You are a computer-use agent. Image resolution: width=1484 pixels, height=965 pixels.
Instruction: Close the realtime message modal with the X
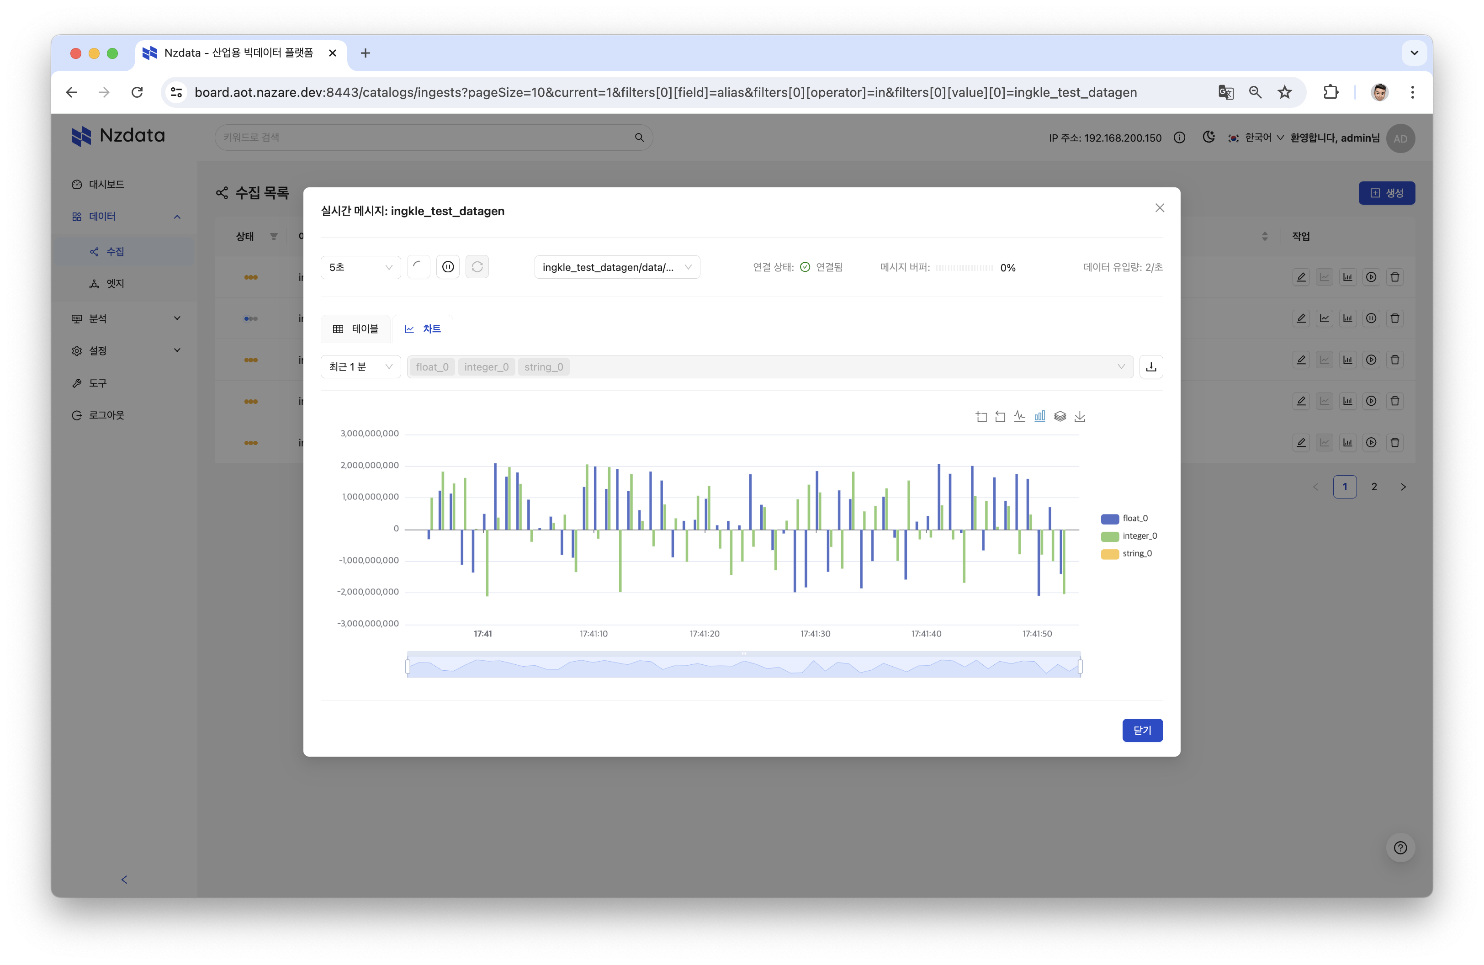pyautogui.click(x=1160, y=208)
